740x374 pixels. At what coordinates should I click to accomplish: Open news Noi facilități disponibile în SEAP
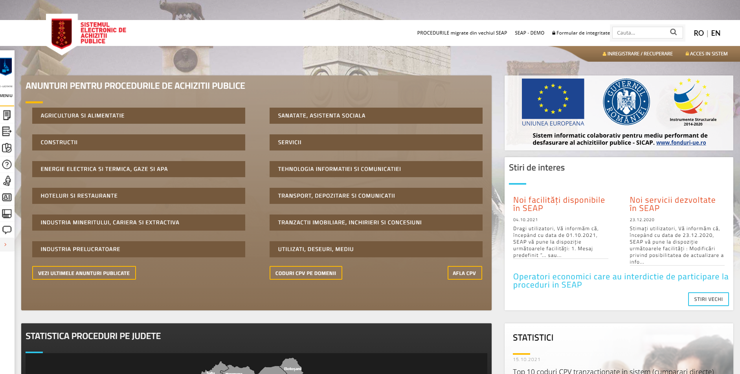click(x=559, y=204)
